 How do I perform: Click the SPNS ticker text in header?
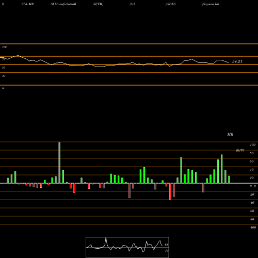pyautogui.click(x=171, y=4)
